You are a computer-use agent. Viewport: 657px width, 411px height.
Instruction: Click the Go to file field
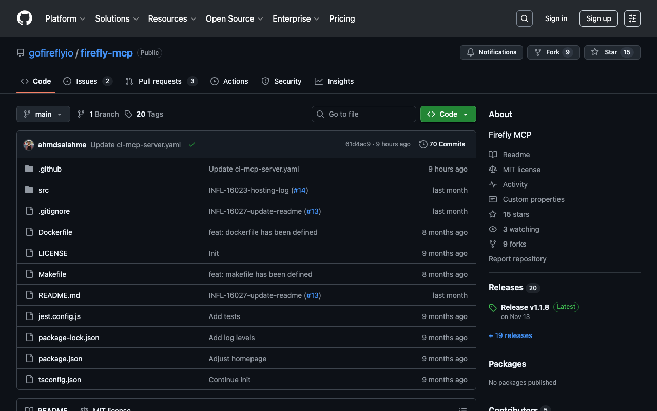pyautogui.click(x=364, y=114)
